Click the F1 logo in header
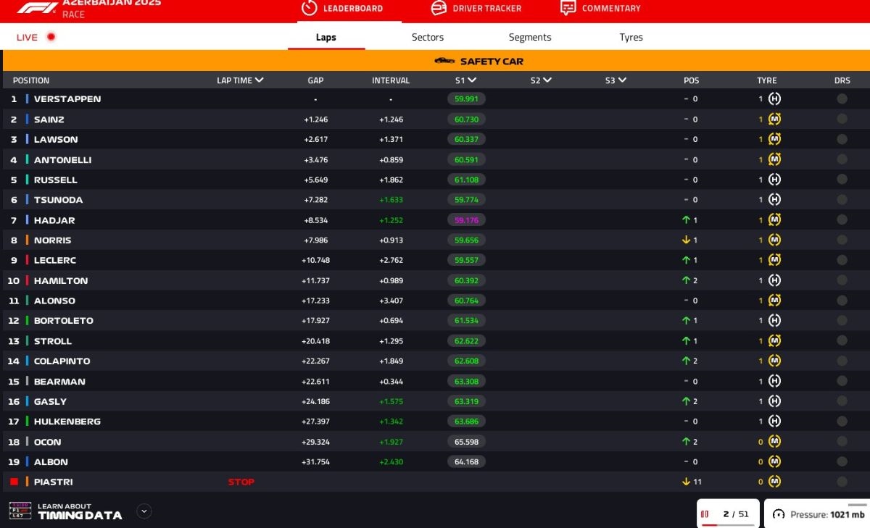This screenshot has height=528, width=870. (x=38, y=8)
